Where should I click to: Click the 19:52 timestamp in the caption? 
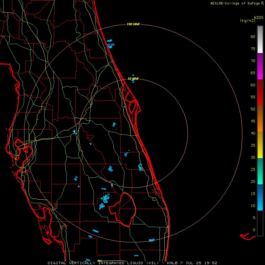(211, 263)
